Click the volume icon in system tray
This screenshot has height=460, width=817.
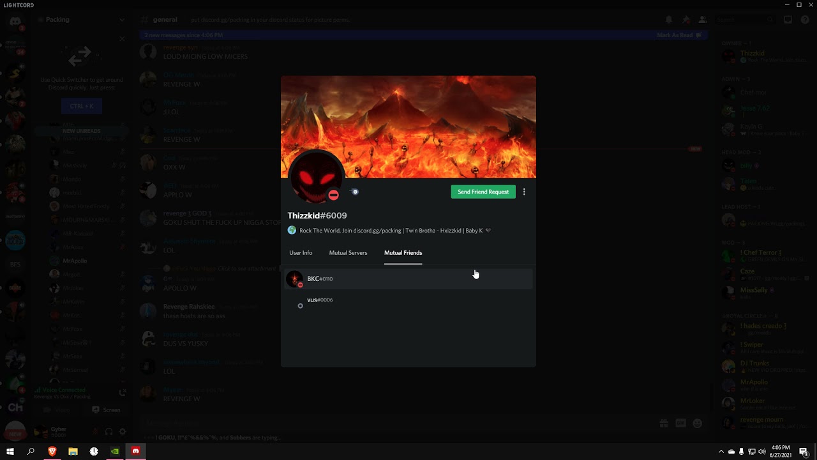[761, 452]
